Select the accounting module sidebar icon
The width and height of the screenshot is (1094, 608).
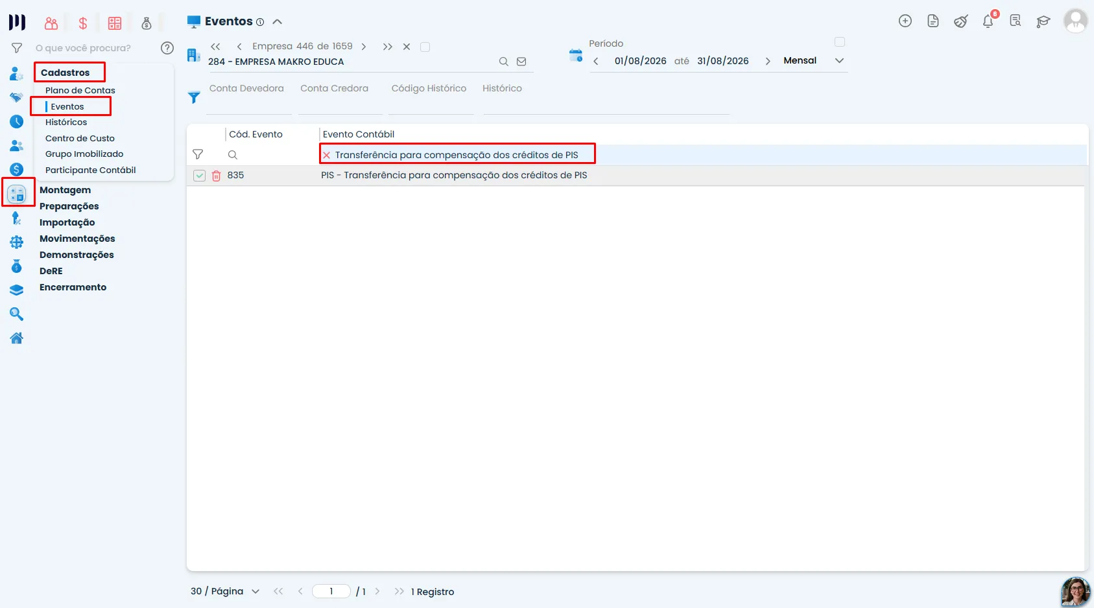tap(17, 193)
